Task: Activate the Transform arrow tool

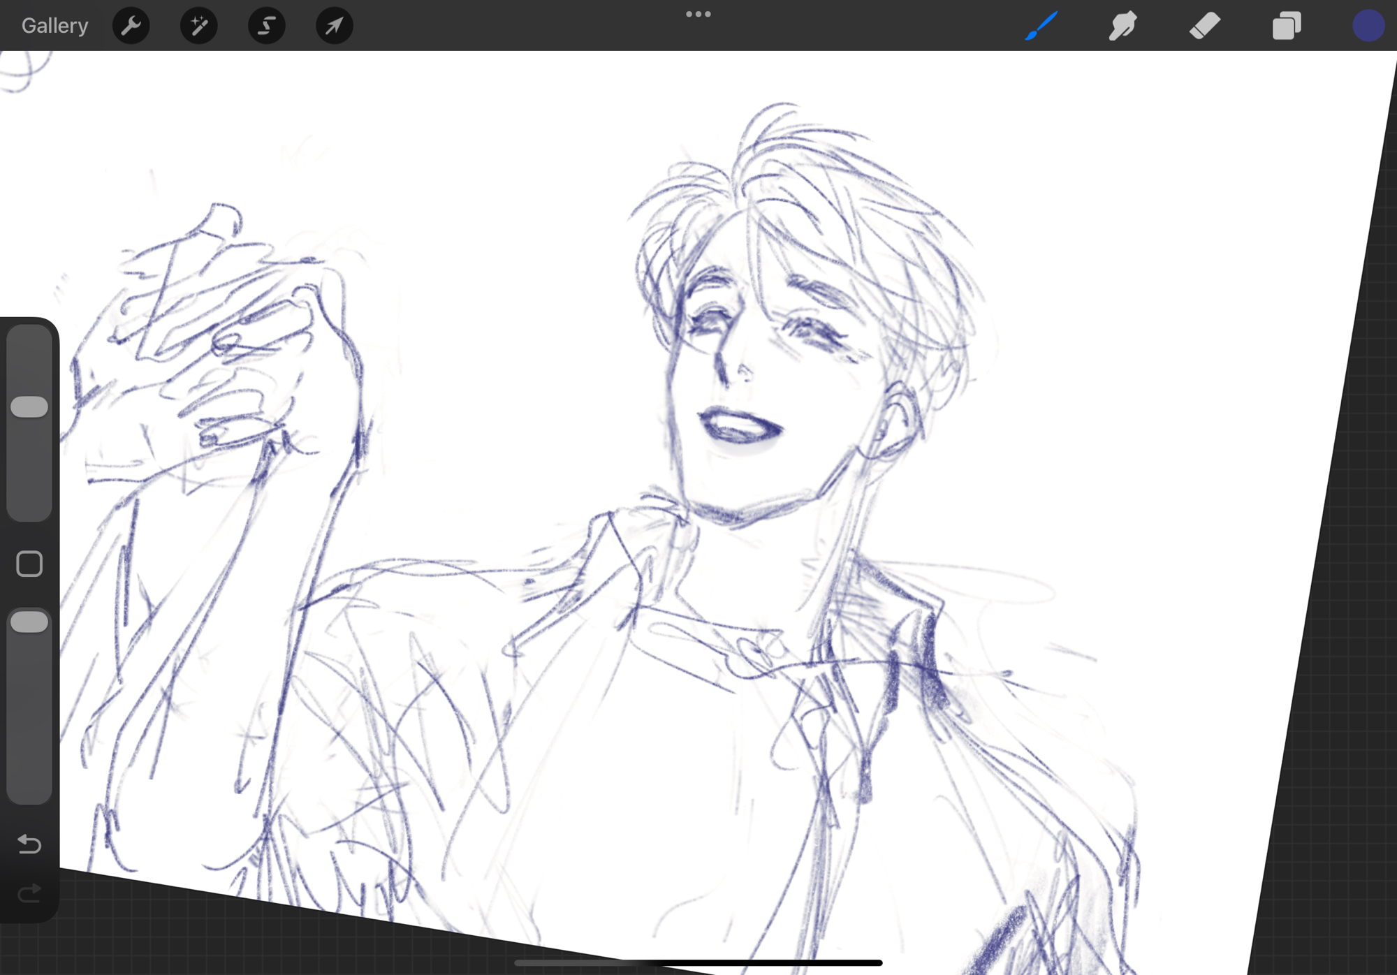Action: [334, 26]
